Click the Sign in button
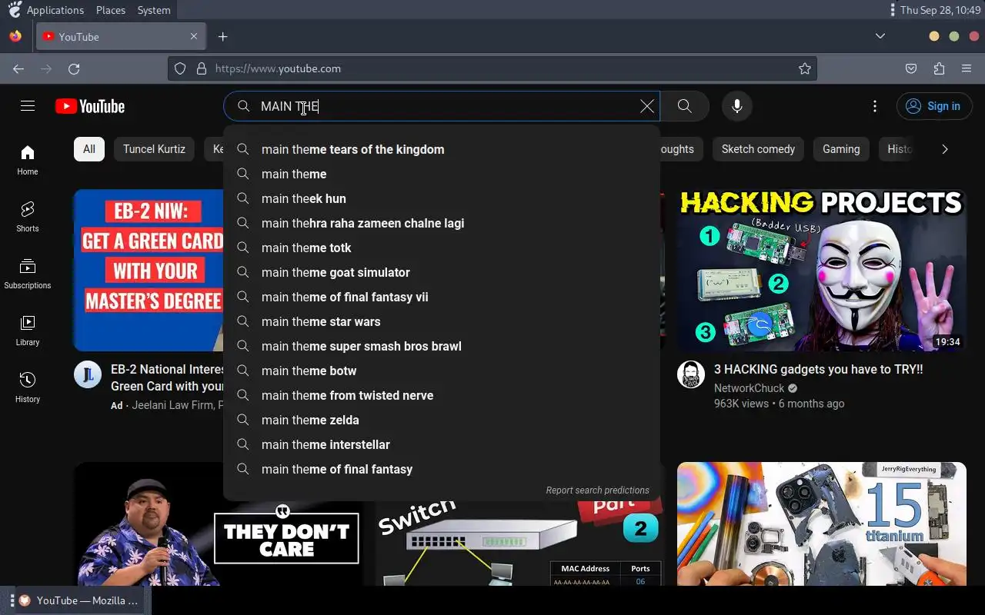The image size is (985, 615). pyautogui.click(x=934, y=106)
